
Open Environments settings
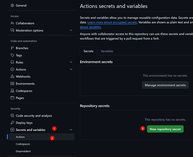click(x=25, y=84)
